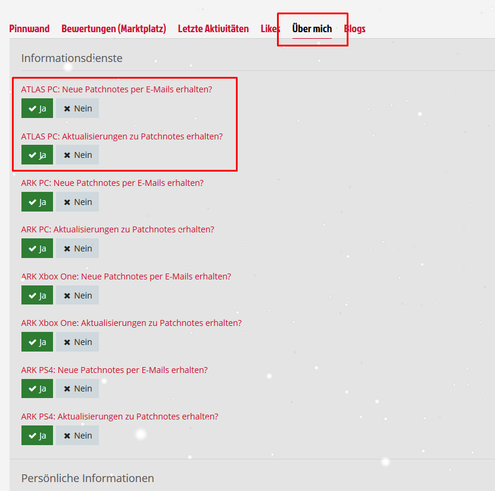Open the Letzte Aktivitäten tab

[213, 29]
